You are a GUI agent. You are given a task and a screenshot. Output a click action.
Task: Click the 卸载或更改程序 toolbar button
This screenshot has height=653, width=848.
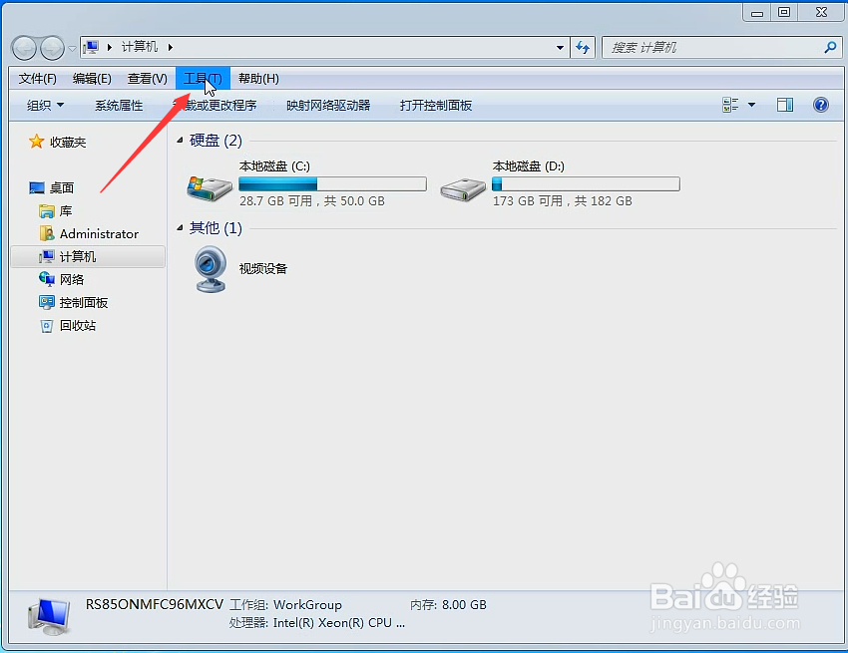215,106
